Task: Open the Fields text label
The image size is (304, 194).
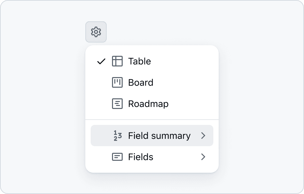Action: click(x=141, y=157)
